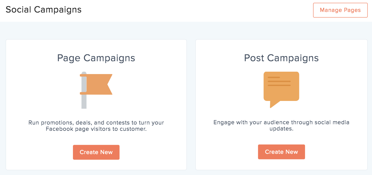This screenshot has height=175, width=372.
Task: Click the pointed tail of the speech bubble
Action: pyautogui.click(x=273, y=104)
